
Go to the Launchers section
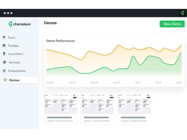(x=16, y=54)
